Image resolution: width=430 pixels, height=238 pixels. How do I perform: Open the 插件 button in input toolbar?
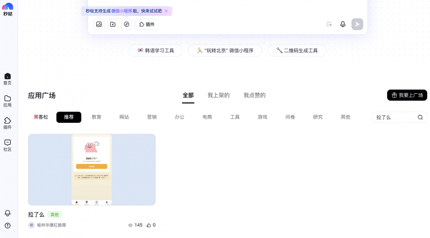tap(147, 24)
